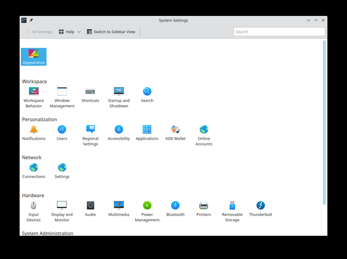Close the System Settings window

pos(323,20)
